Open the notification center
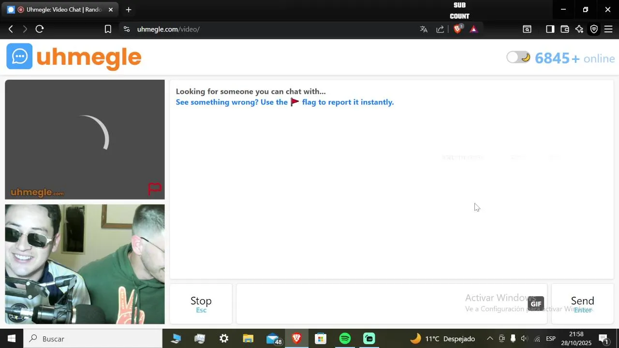Image resolution: width=619 pixels, height=348 pixels. pos(604,339)
